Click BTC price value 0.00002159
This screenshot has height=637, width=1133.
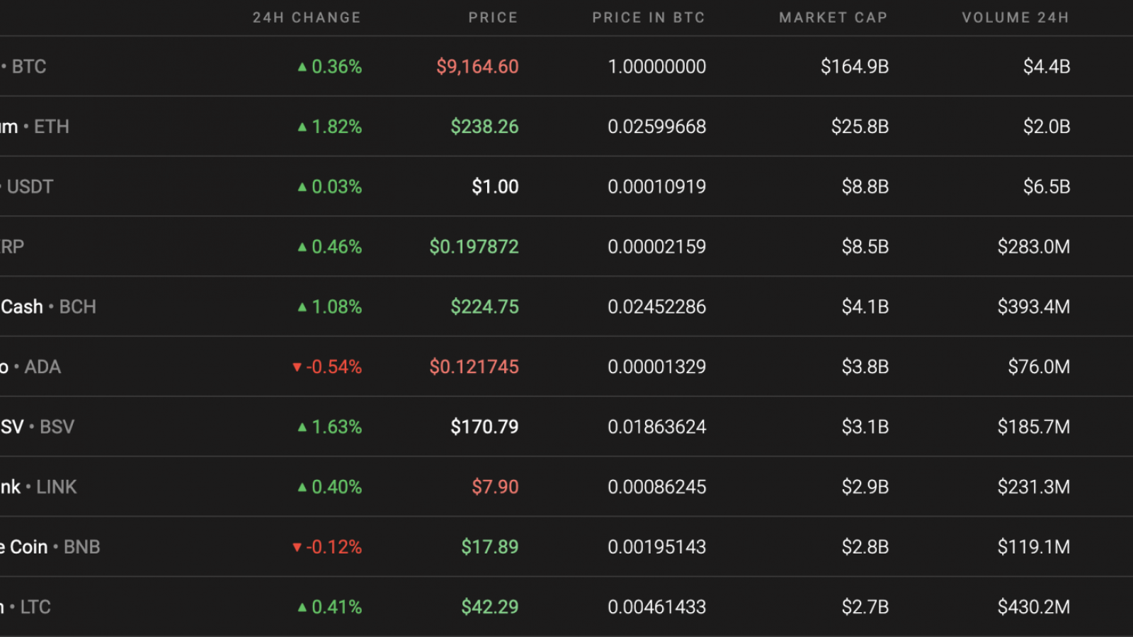click(x=657, y=247)
